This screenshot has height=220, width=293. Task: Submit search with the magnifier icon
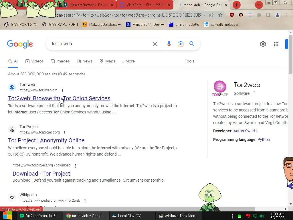point(192,44)
